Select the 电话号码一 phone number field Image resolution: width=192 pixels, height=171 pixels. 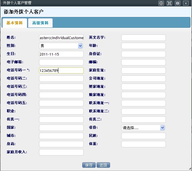tap(61, 70)
